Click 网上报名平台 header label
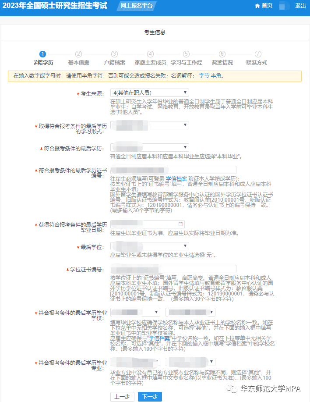 pyautogui.click(x=137, y=6)
